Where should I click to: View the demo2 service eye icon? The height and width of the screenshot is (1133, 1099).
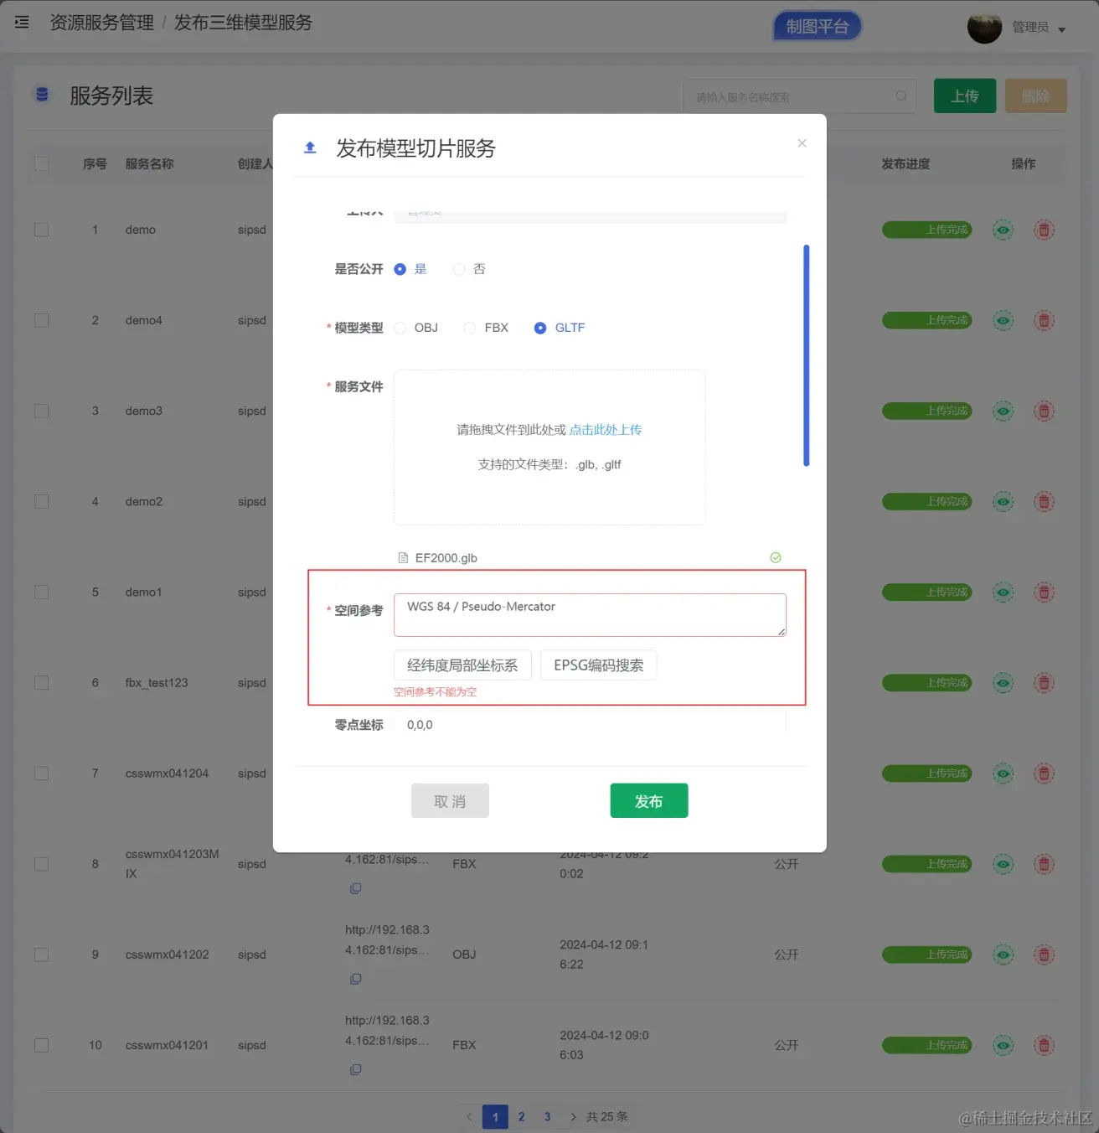pos(1003,502)
